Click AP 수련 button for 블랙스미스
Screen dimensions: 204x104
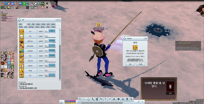tap(52, 40)
